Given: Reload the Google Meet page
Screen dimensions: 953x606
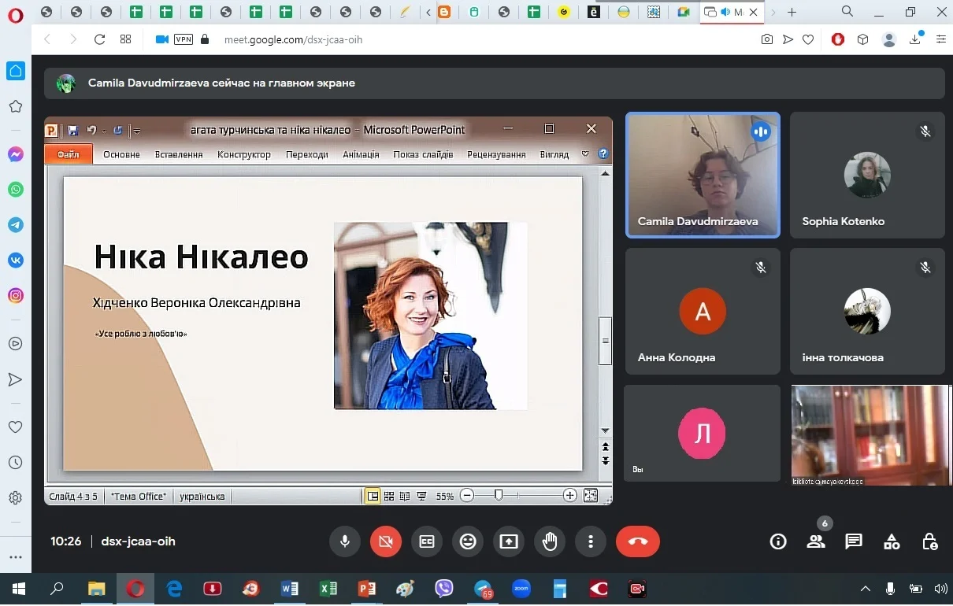Looking at the screenshot, I should click(x=99, y=39).
